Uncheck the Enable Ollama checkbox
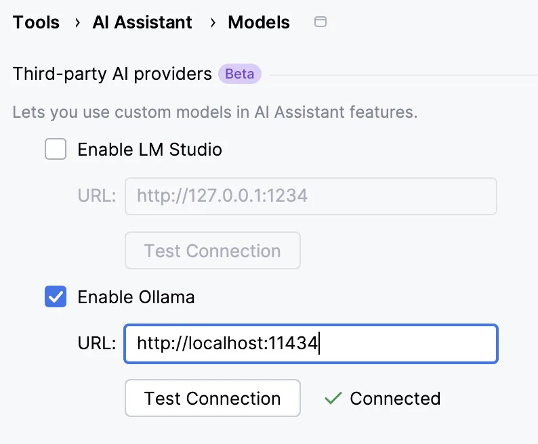 coord(56,296)
